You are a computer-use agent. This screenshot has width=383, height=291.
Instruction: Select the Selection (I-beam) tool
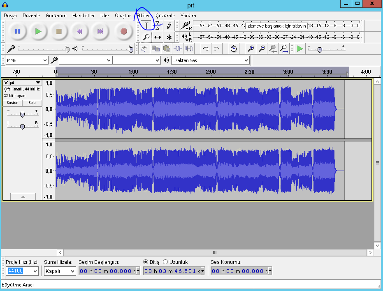tap(146, 25)
